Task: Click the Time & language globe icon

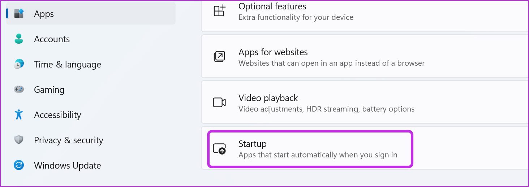Action: [x=19, y=64]
